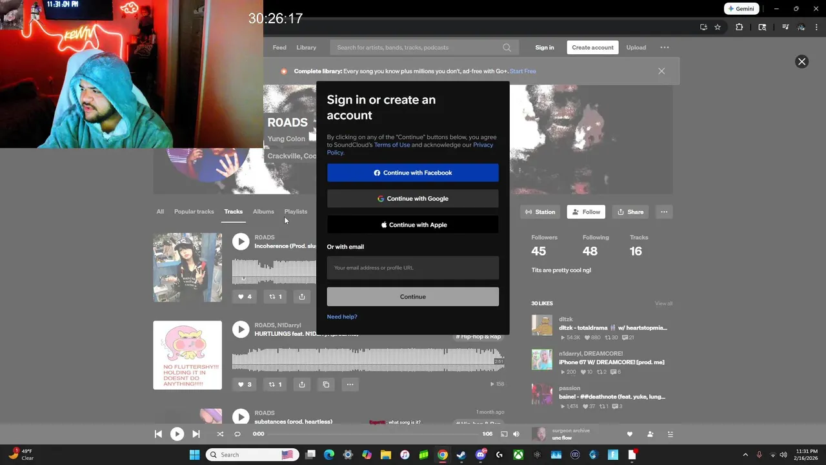The height and width of the screenshot is (465, 826).
Task: Play the Incoherence track
Action: tap(241, 242)
